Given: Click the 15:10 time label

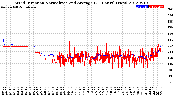Looking at the screenshot, I should pyautogui.click(x=103, y=91).
